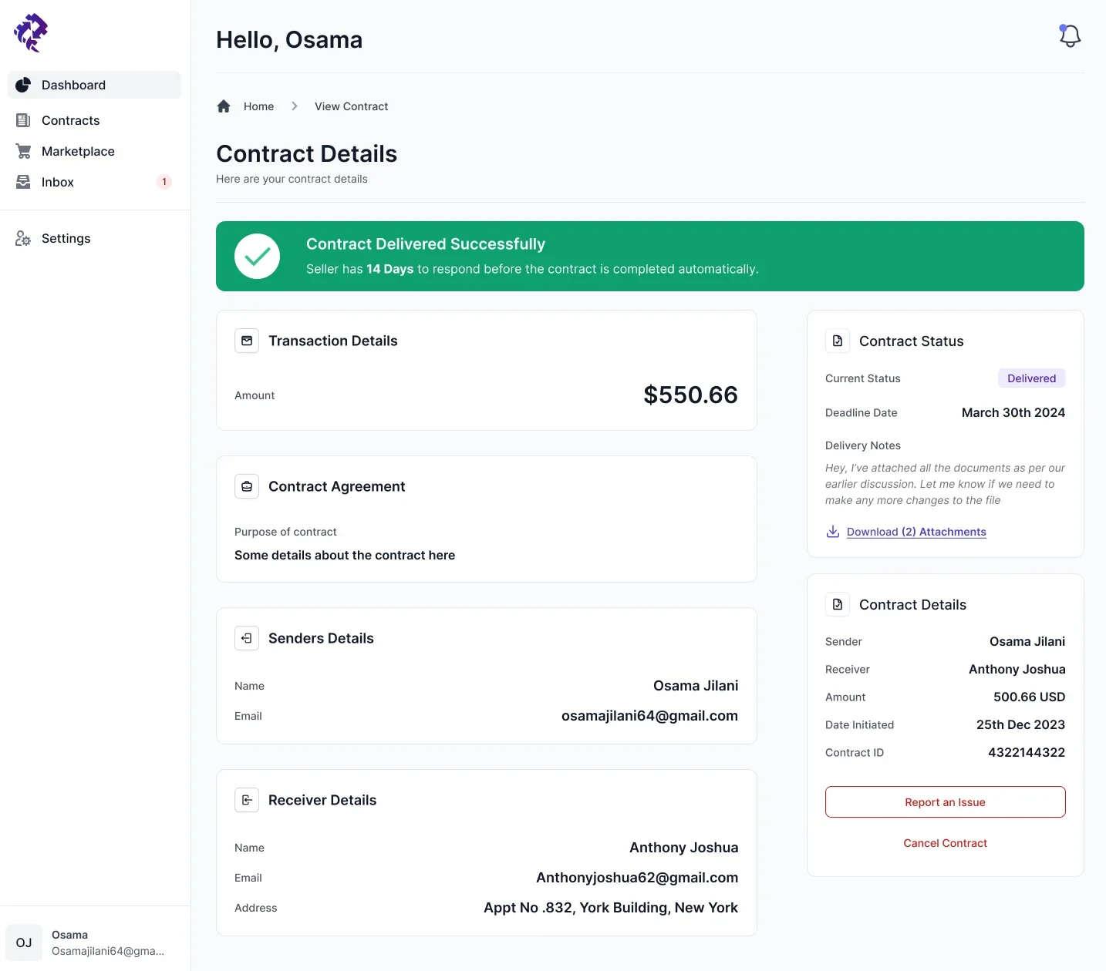Click the purple app logo
This screenshot has height=971, width=1106.
(x=31, y=33)
